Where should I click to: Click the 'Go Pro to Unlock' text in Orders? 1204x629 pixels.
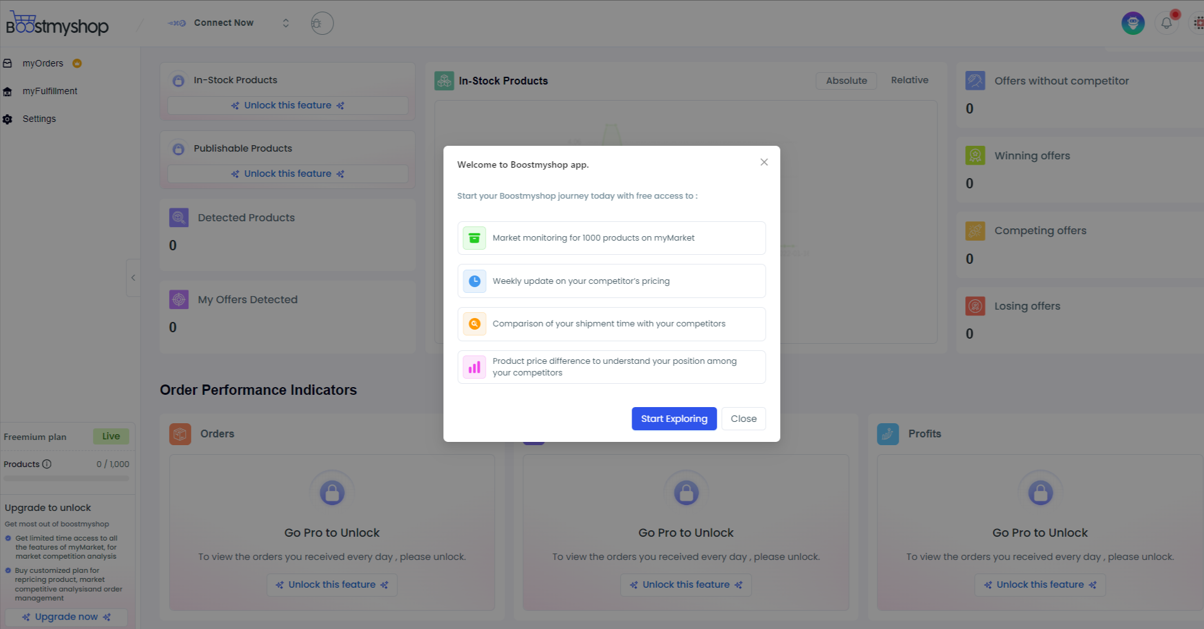tap(332, 533)
